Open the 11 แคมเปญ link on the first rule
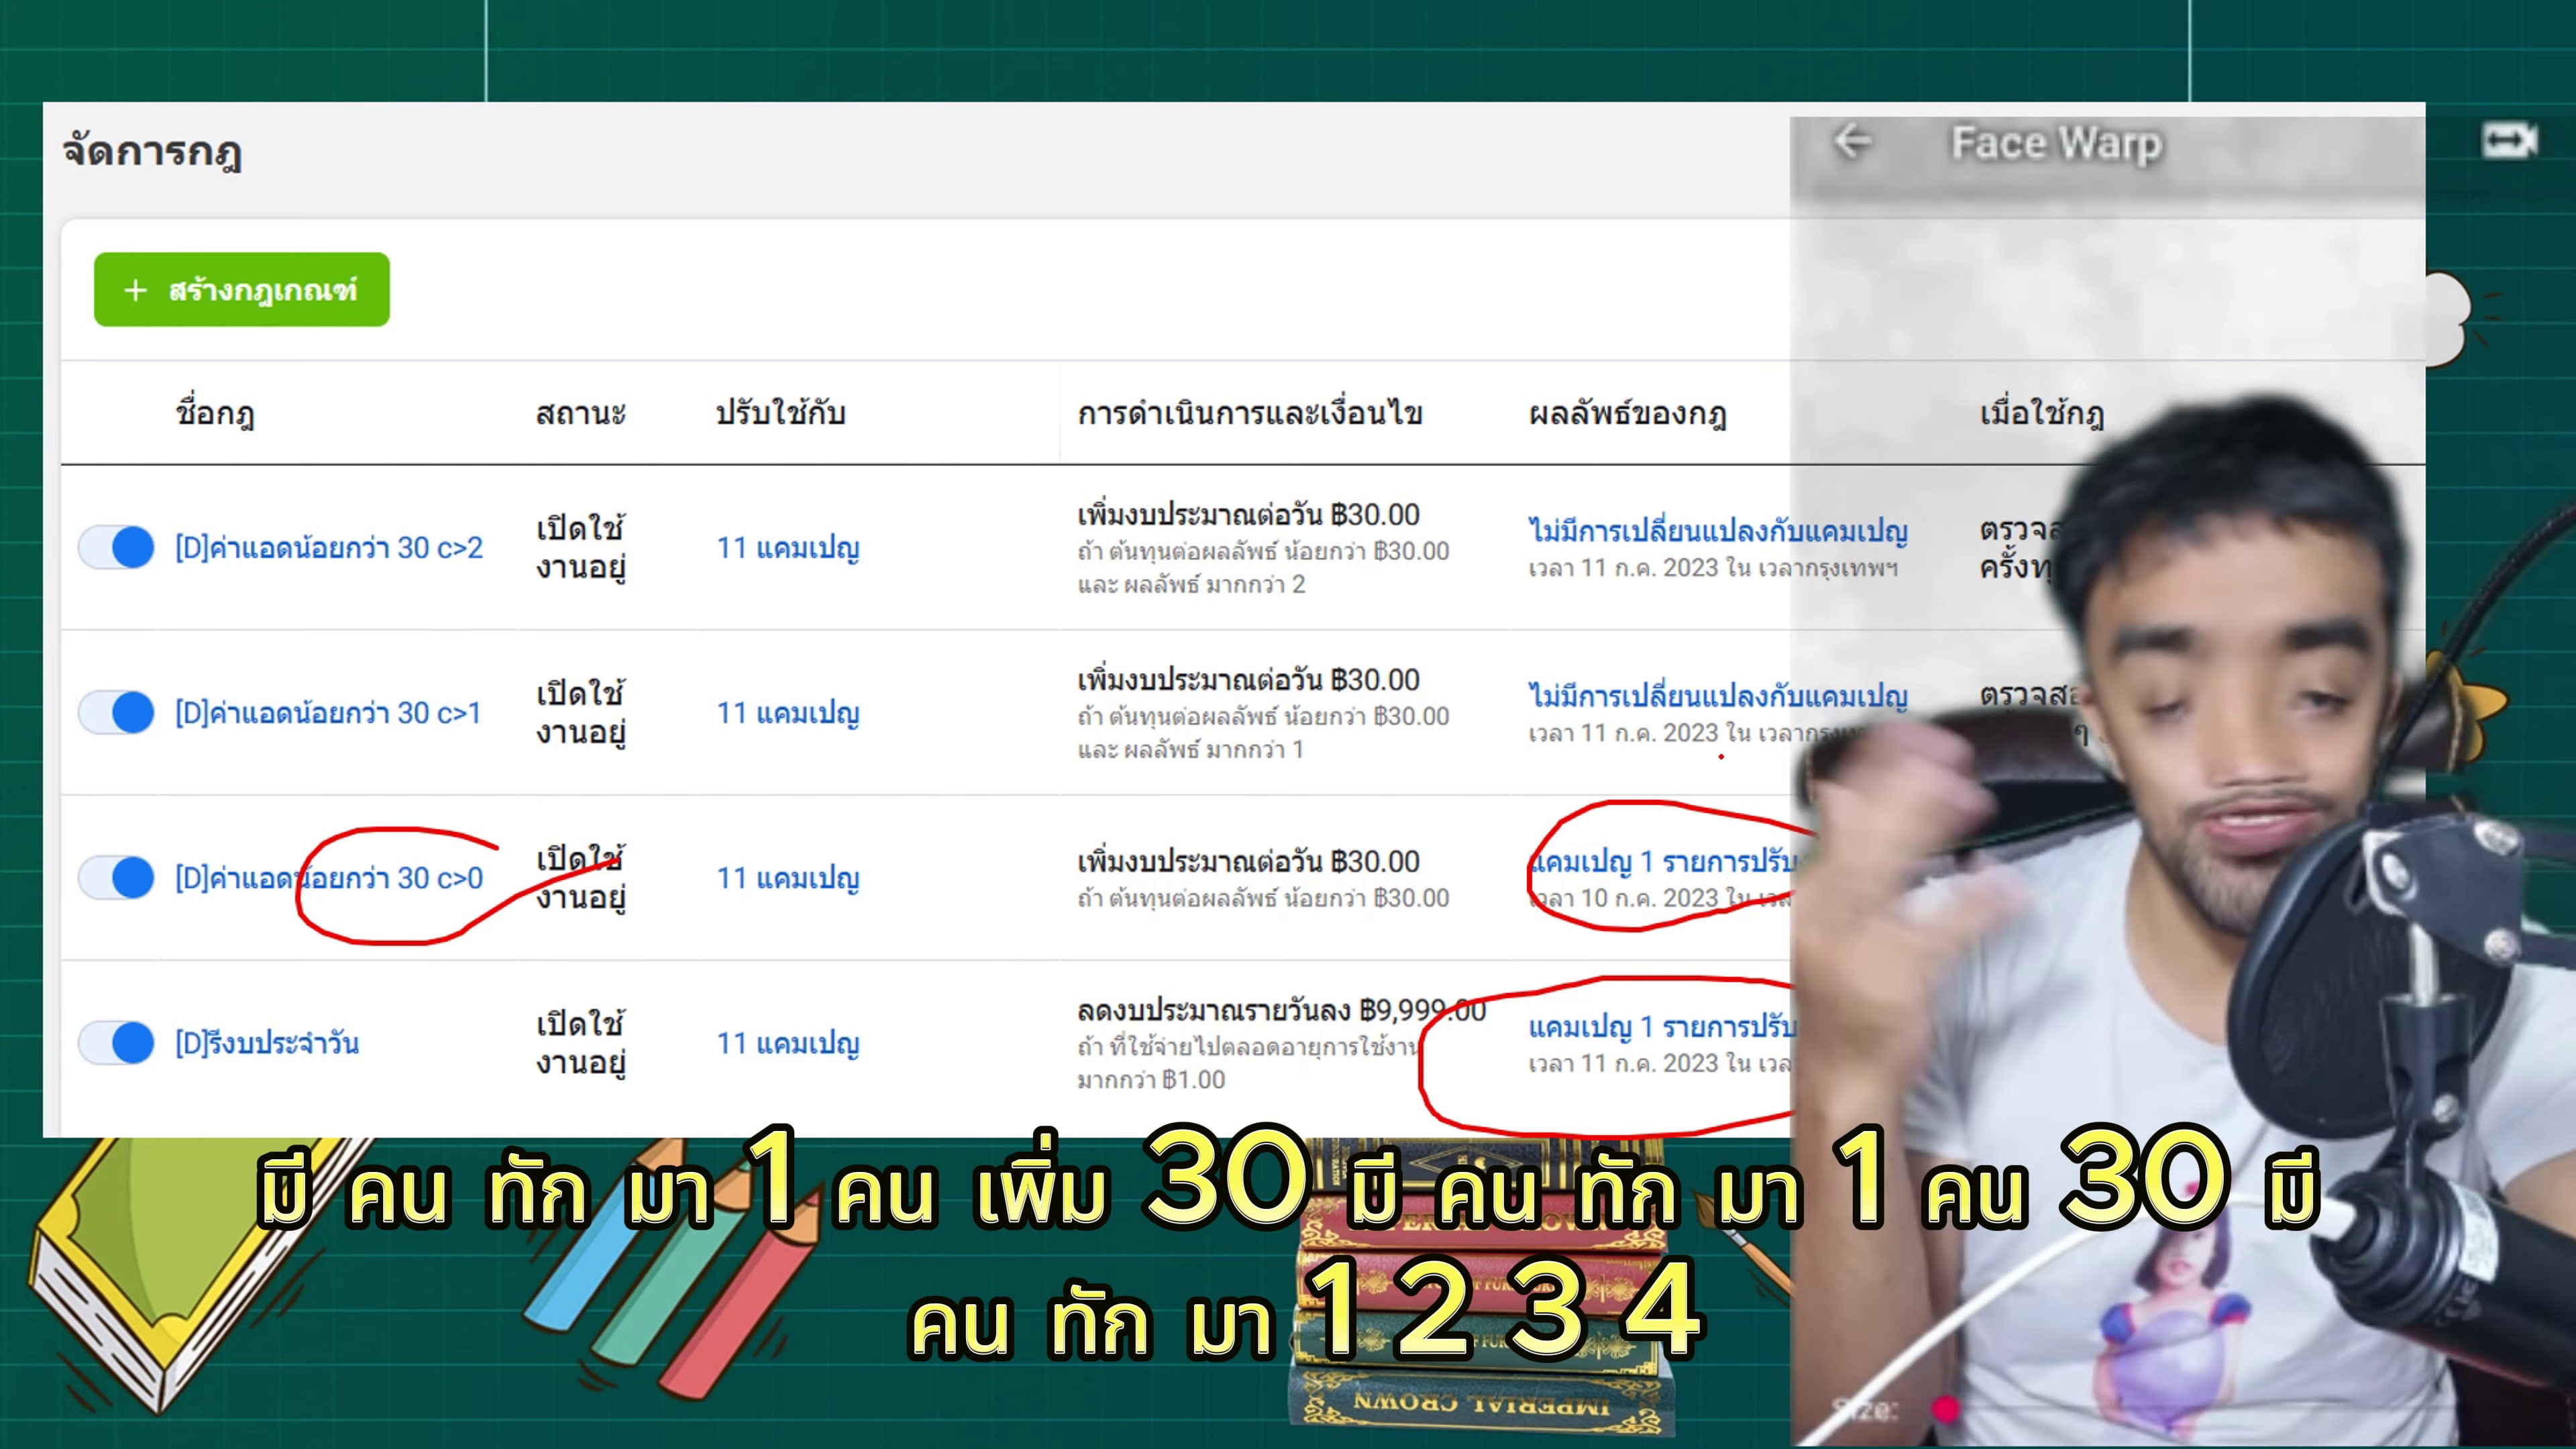Image resolution: width=2576 pixels, height=1449 pixels. (789, 547)
